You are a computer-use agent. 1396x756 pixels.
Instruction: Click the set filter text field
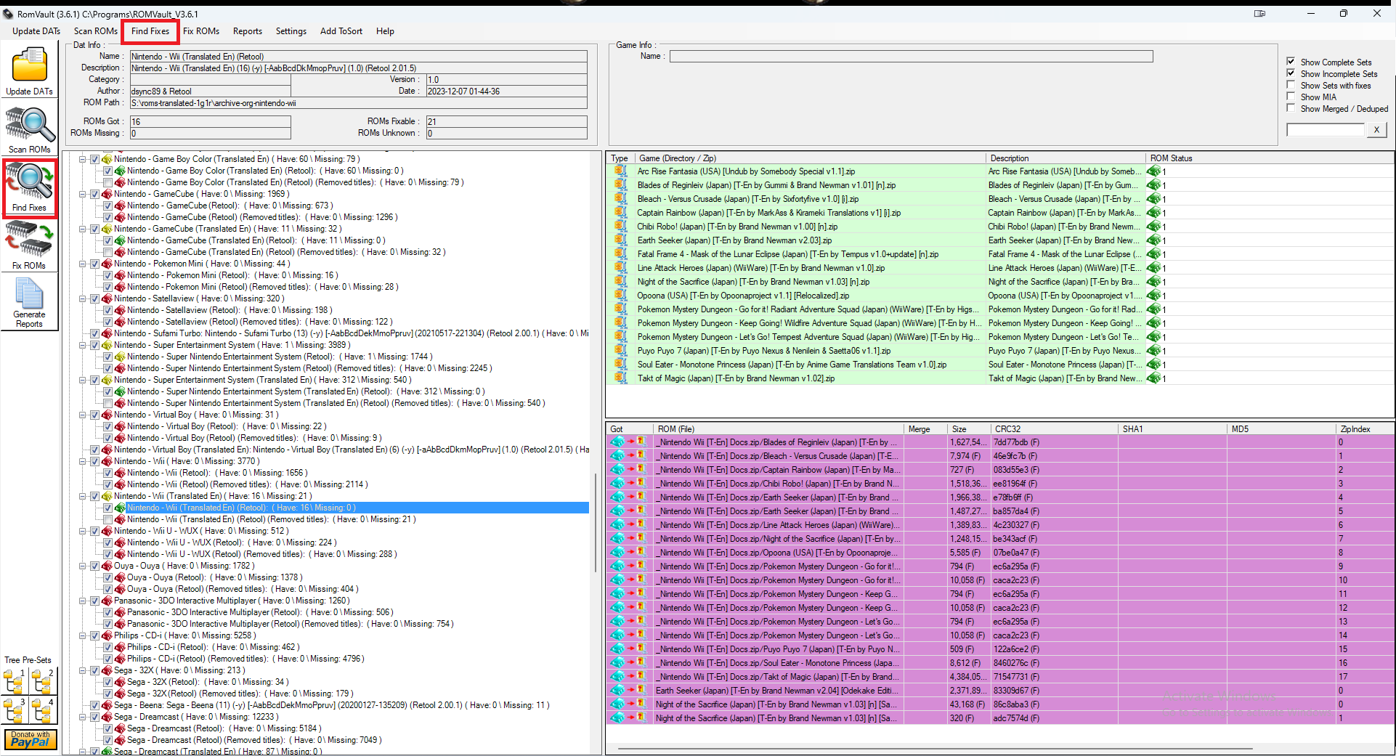pyautogui.click(x=1326, y=129)
